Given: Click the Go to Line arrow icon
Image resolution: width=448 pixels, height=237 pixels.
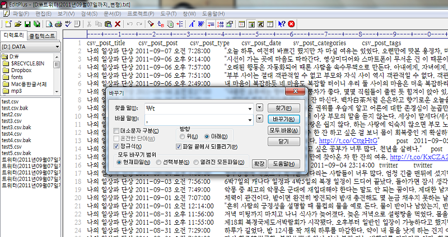Looking at the screenshot, I should point(180,24).
